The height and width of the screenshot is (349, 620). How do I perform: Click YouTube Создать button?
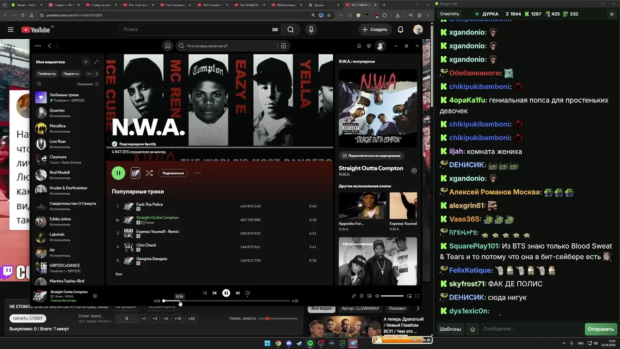point(375,30)
